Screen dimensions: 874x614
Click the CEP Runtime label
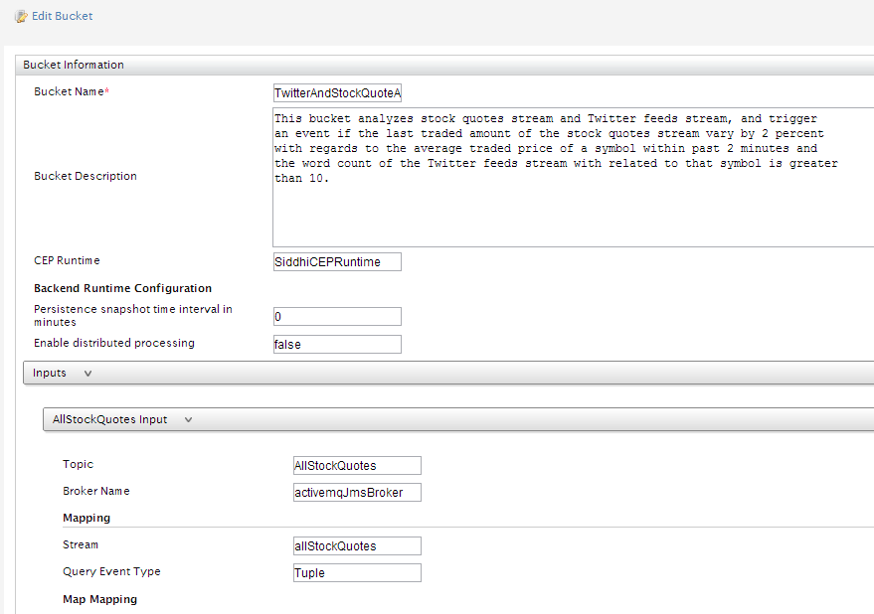click(x=67, y=260)
